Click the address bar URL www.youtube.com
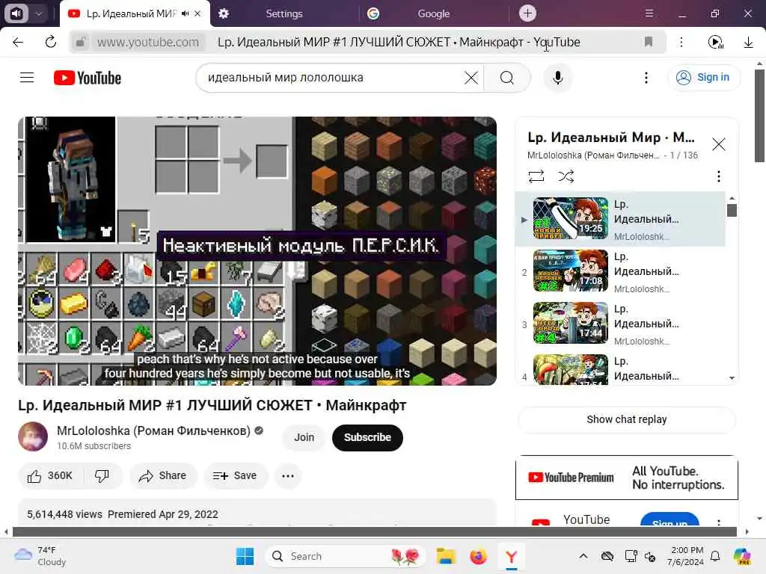 point(147,43)
